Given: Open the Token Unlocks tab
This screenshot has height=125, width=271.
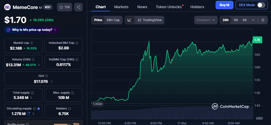Looking at the screenshot, I should tap(169, 7).
